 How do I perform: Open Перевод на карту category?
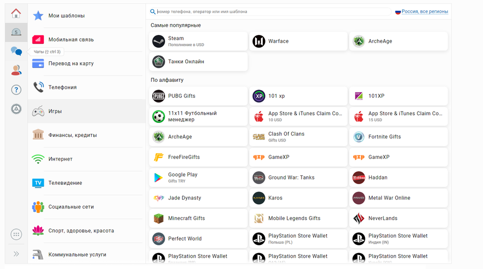(87, 64)
